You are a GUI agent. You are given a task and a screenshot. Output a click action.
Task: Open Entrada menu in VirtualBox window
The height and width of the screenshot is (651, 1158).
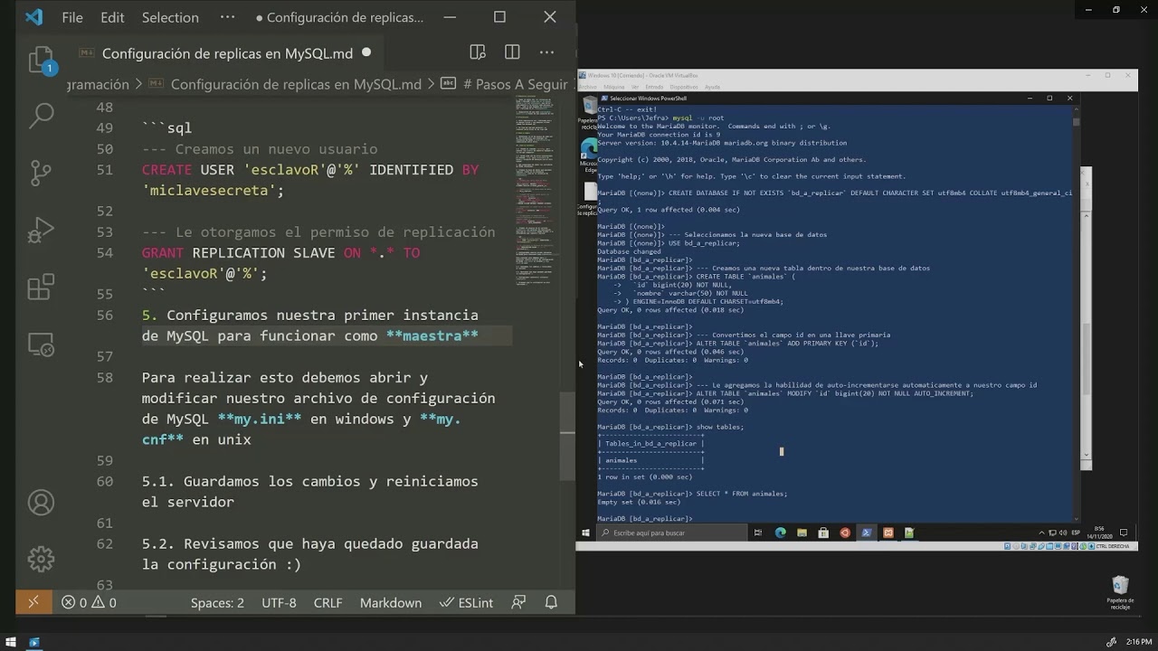tap(654, 87)
